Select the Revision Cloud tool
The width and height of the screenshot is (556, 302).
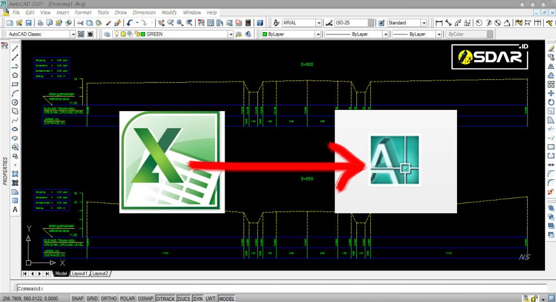[15, 111]
